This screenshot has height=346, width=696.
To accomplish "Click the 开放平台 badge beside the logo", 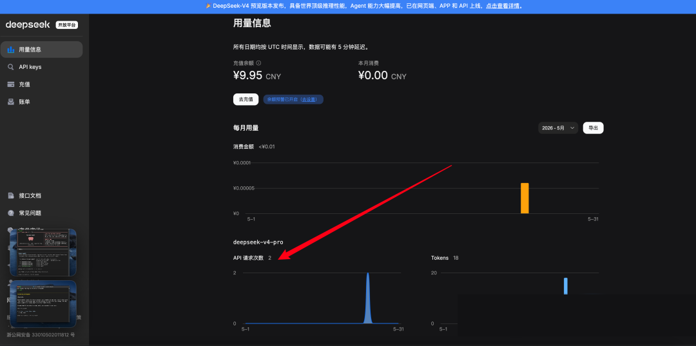I will click(66, 25).
